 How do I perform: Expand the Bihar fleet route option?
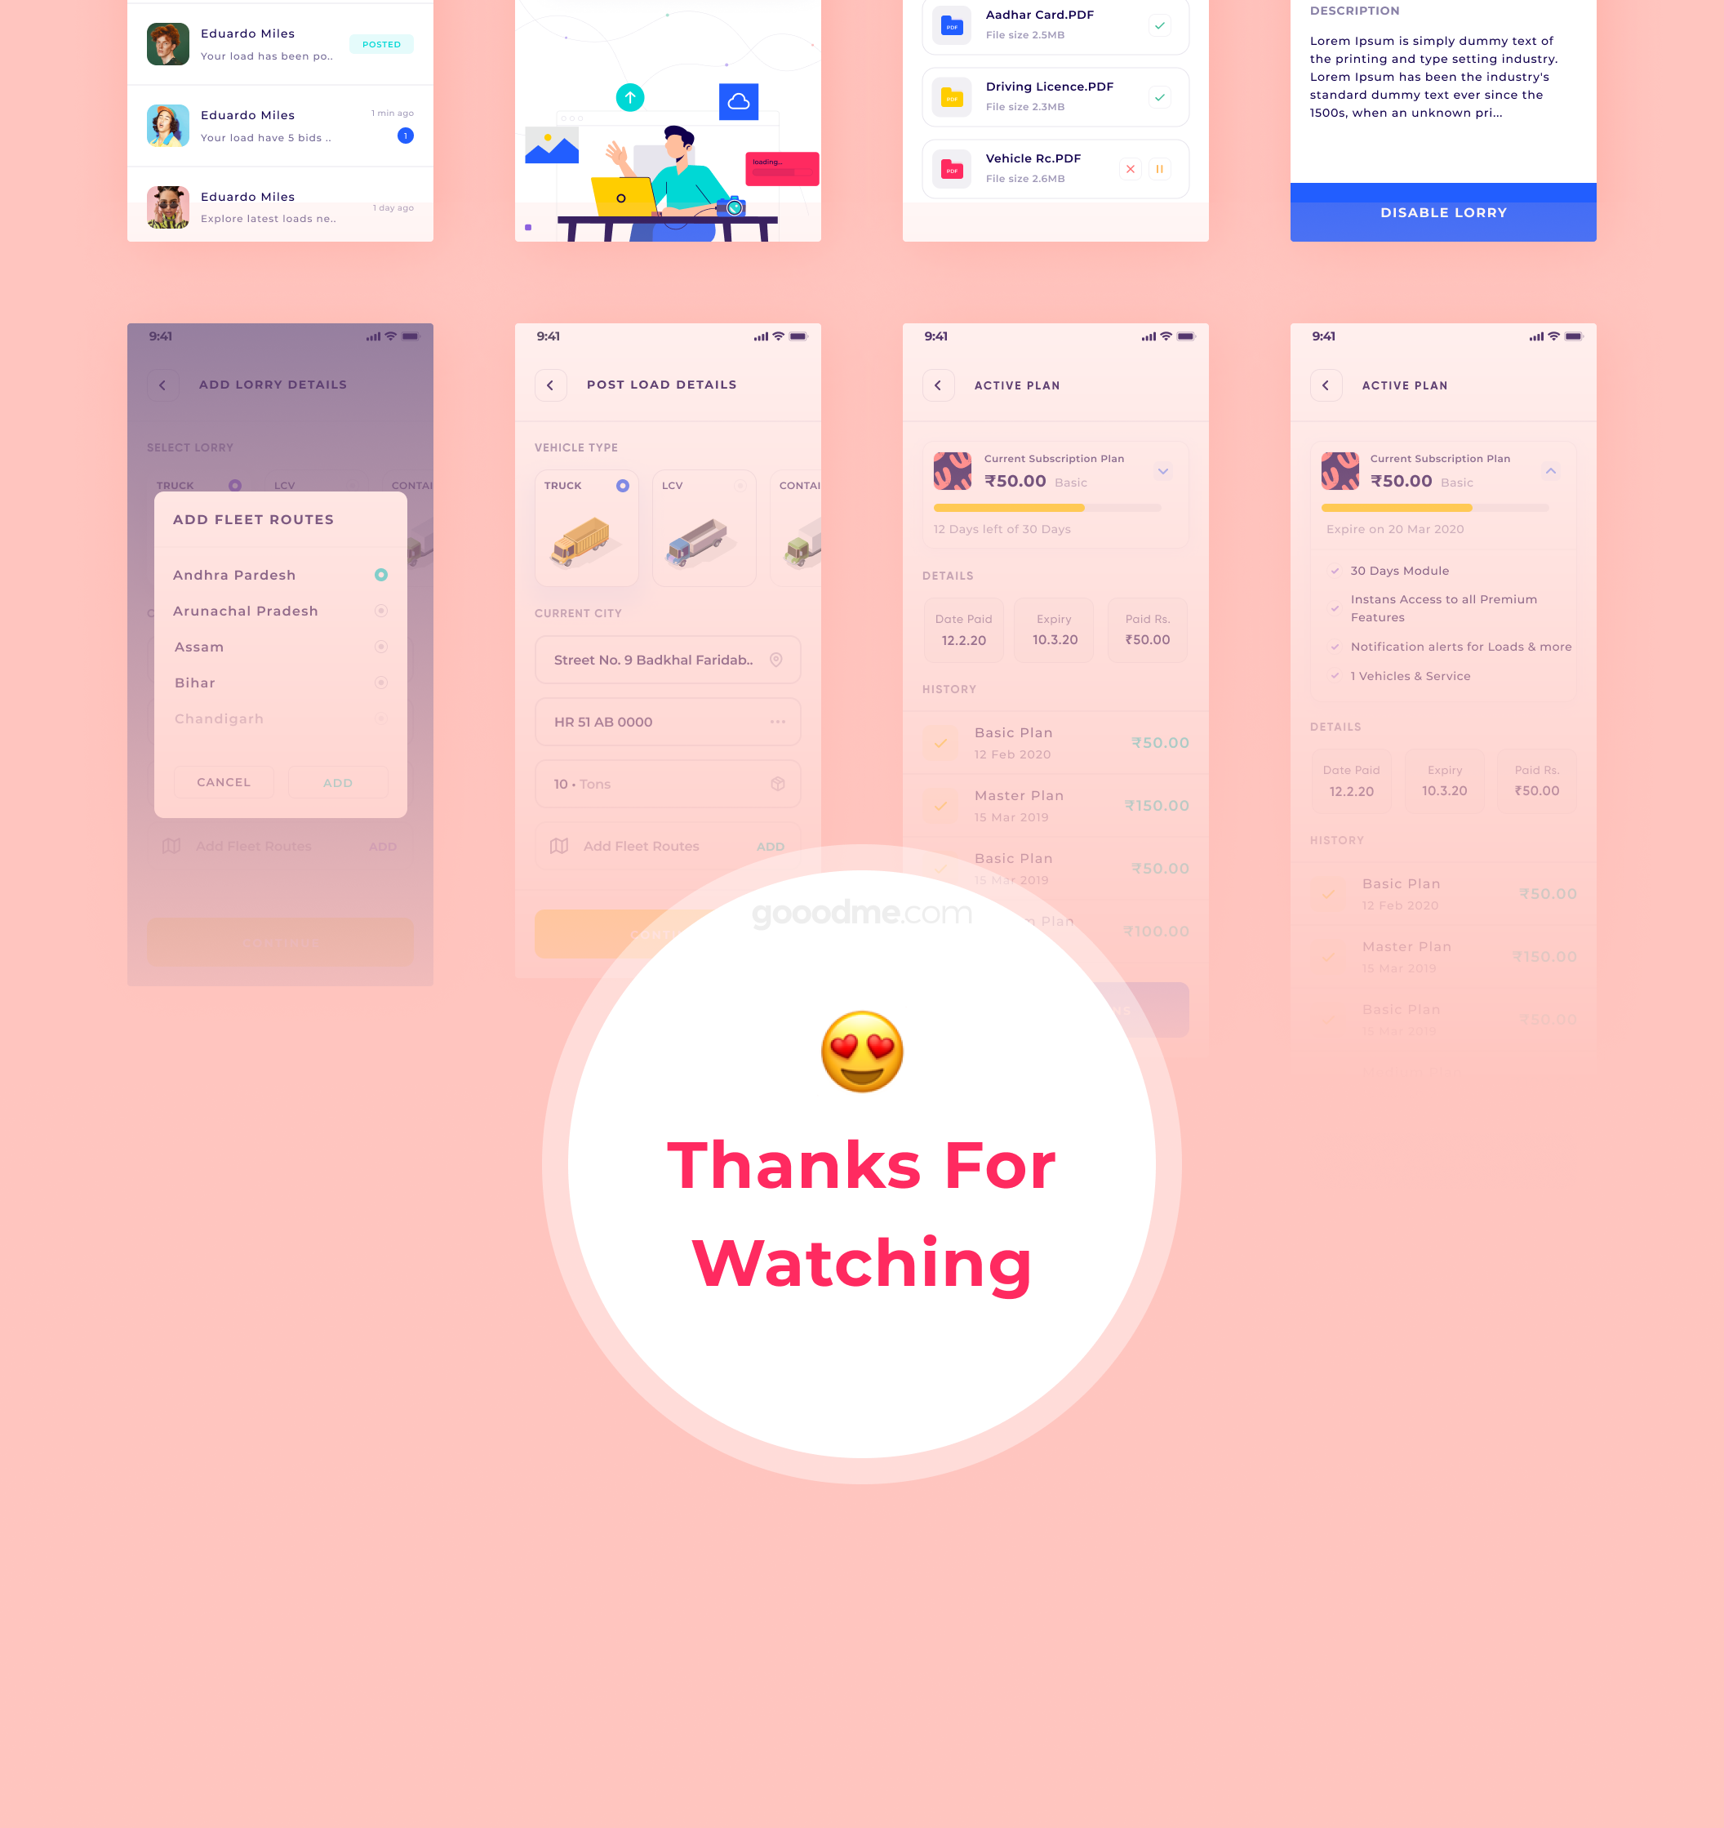380,683
